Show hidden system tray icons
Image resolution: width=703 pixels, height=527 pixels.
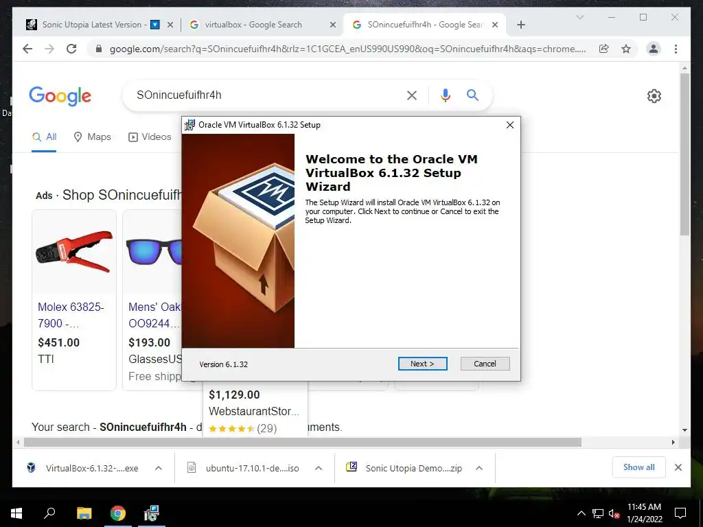[x=581, y=513]
